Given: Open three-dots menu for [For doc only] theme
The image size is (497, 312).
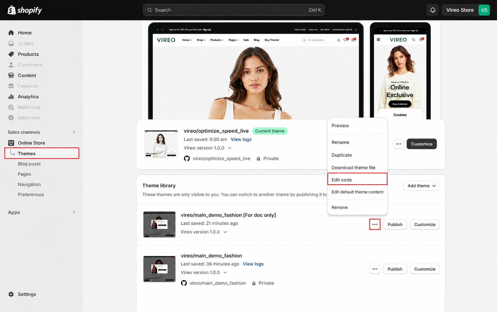Looking at the screenshot, I should (x=375, y=224).
